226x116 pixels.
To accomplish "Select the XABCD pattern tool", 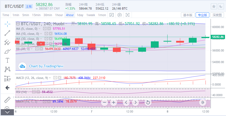I will [x=7, y=69].
